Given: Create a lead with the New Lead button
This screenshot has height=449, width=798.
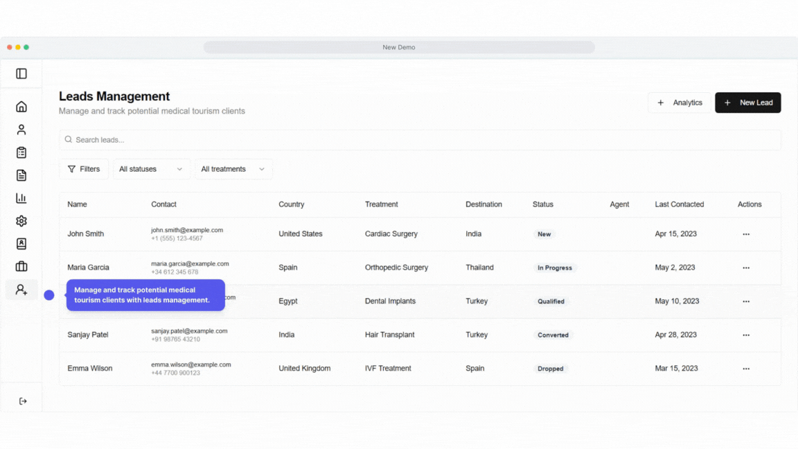Looking at the screenshot, I should [x=748, y=102].
